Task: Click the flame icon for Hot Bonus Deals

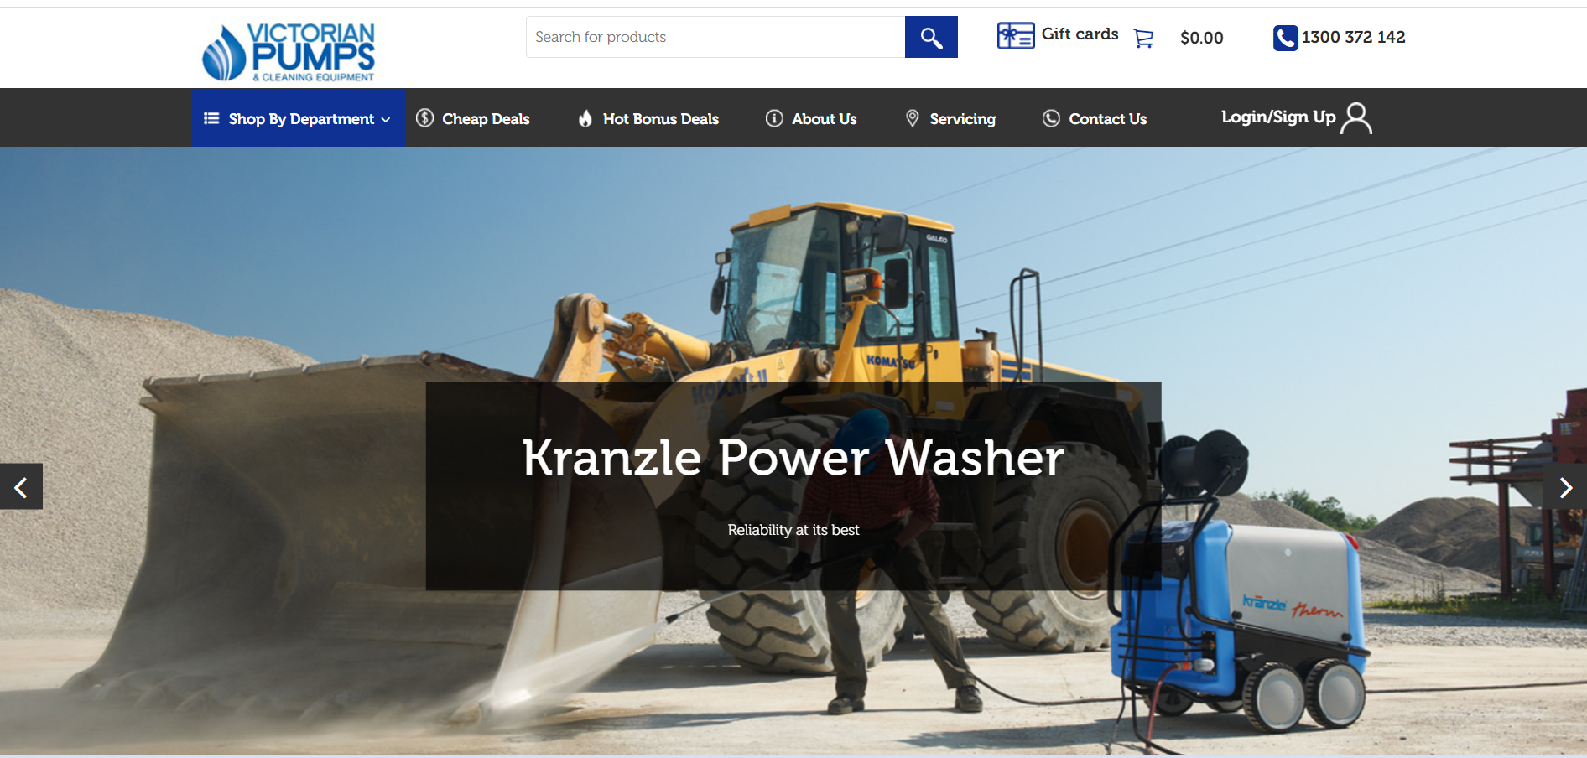Action: click(585, 118)
